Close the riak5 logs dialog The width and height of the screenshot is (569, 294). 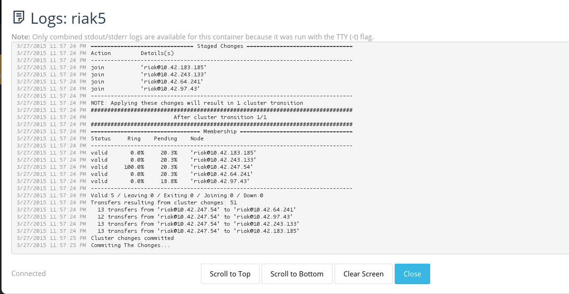point(412,274)
